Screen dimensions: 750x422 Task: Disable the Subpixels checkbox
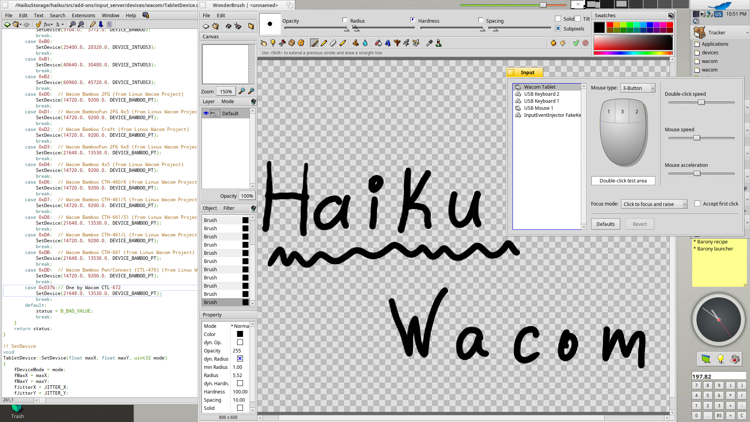[x=558, y=29]
